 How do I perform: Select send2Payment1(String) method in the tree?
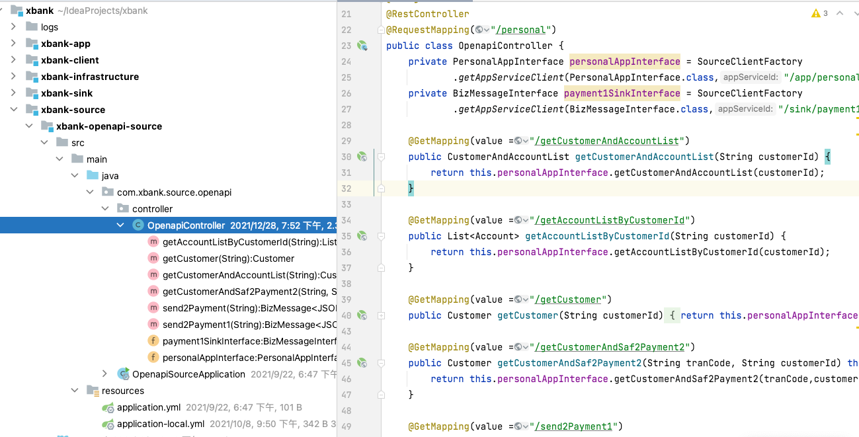pyautogui.click(x=250, y=325)
